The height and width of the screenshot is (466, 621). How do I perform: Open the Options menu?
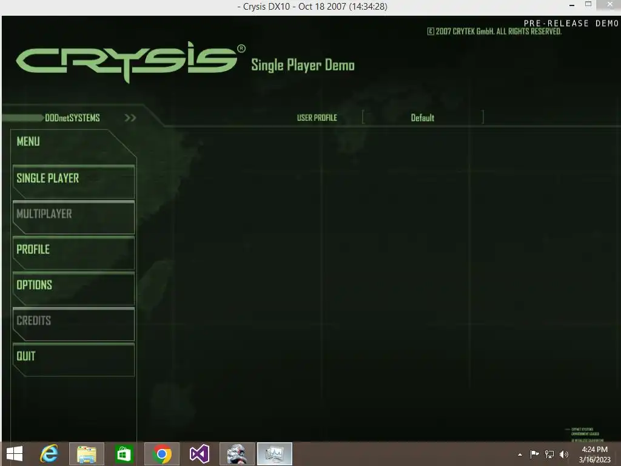pos(73,288)
